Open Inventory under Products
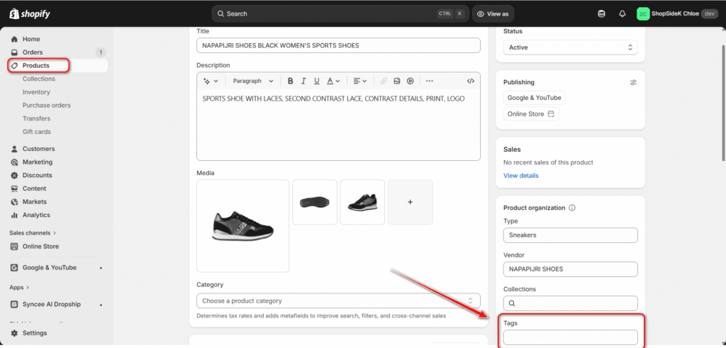 pos(36,92)
